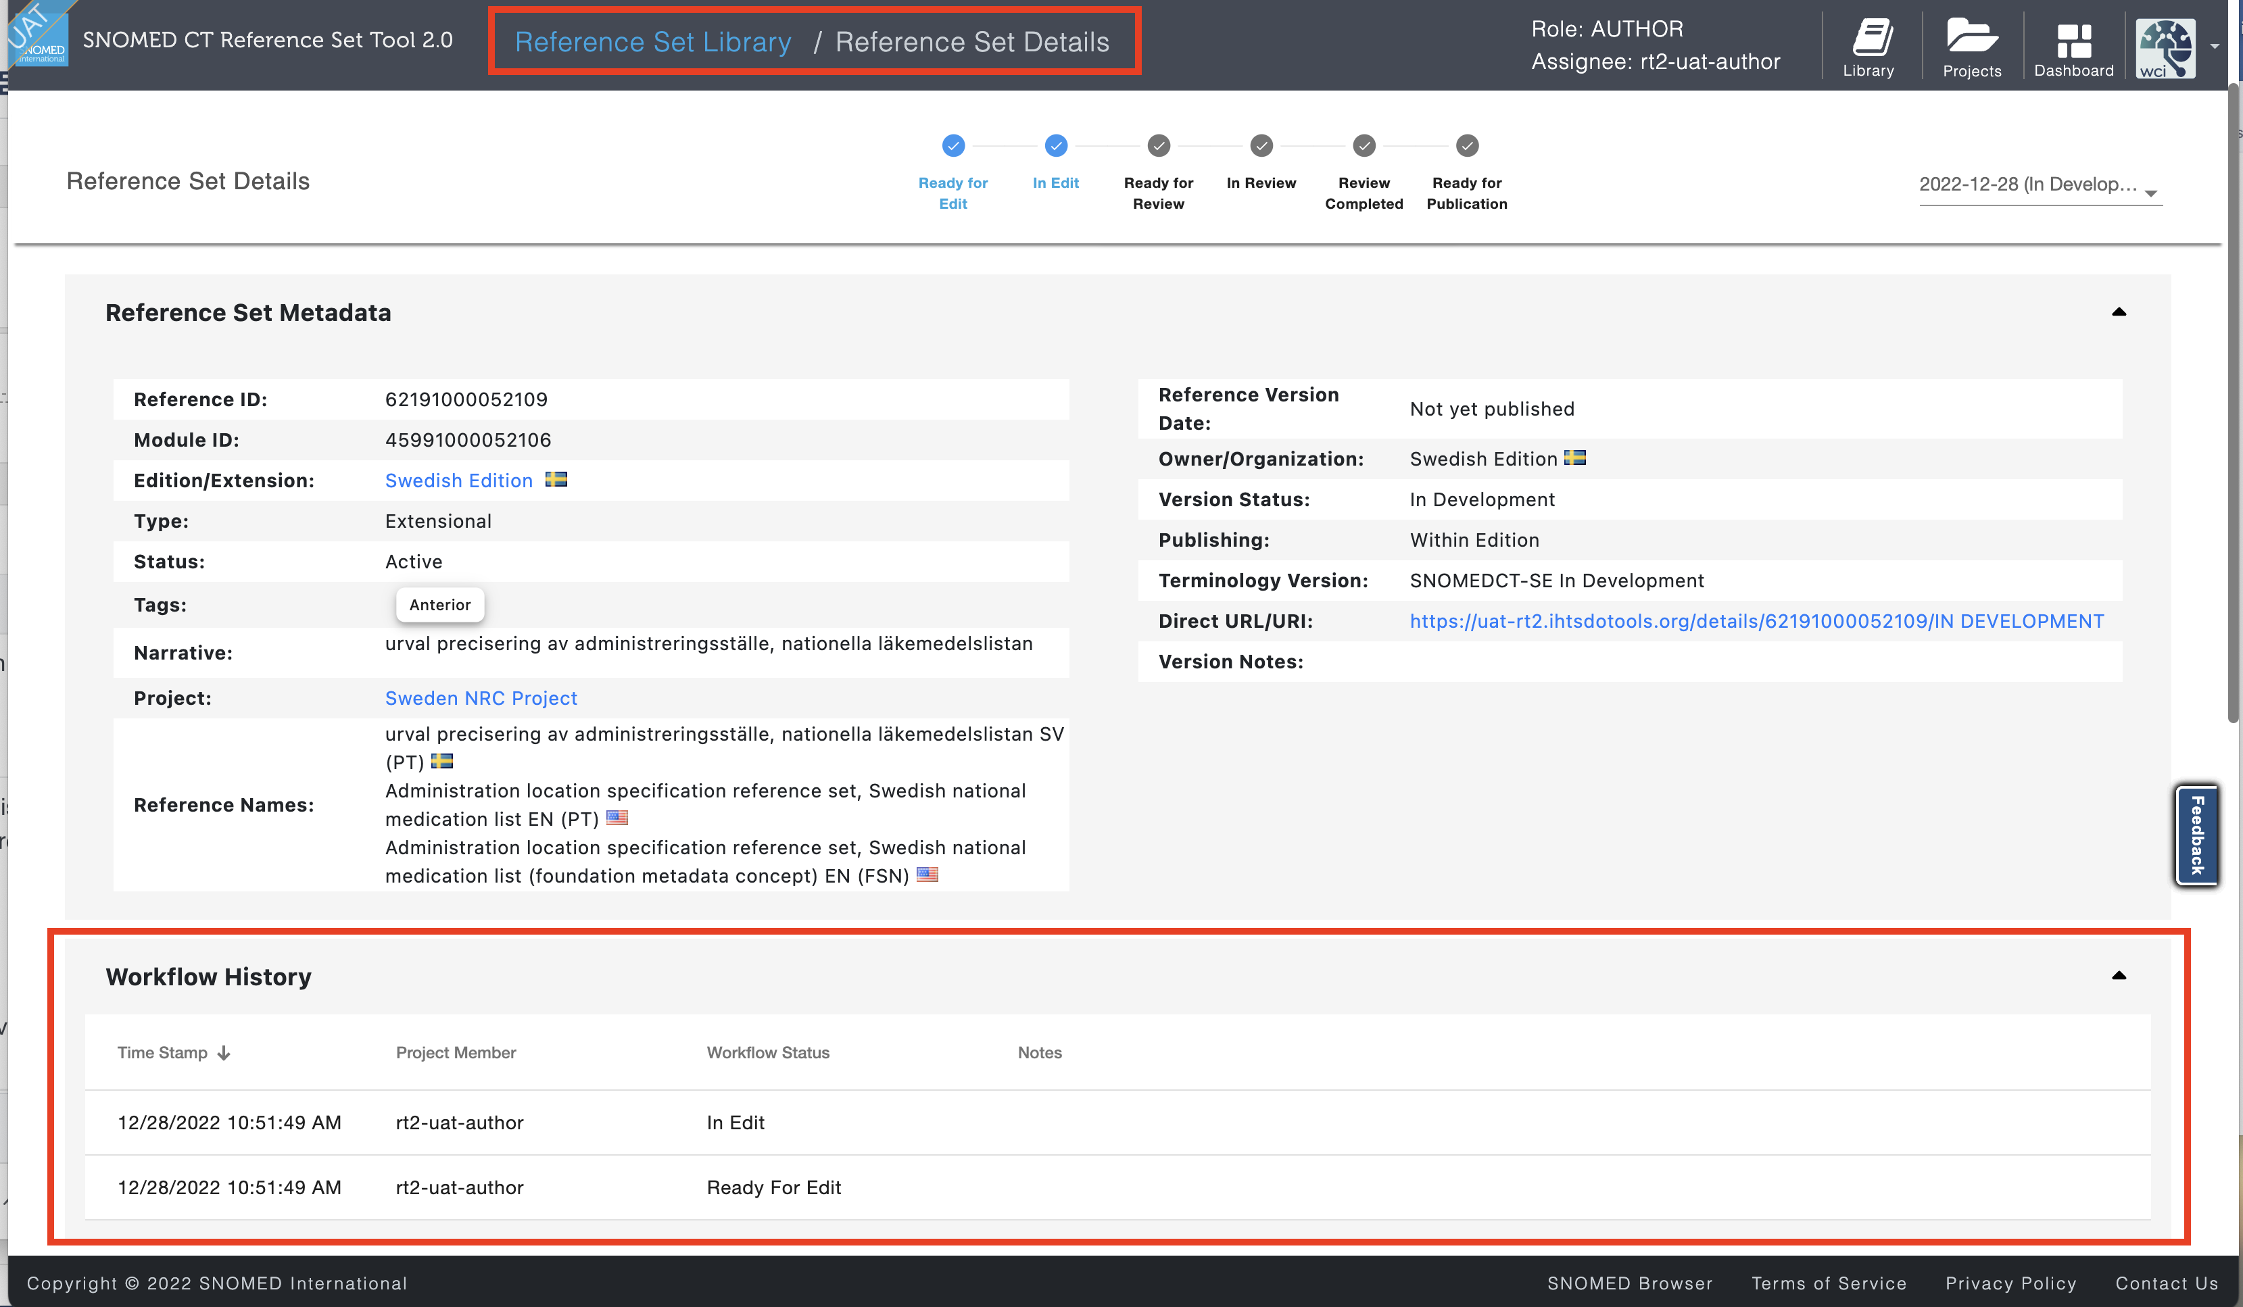Image resolution: width=2243 pixels, height=1307 pixels.
Task: Open Contact Us footer link
Action: pos(2167,1283)
